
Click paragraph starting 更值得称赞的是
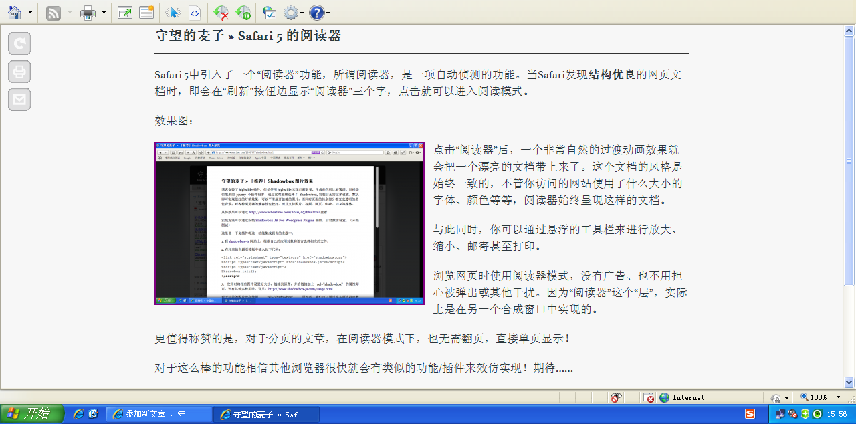(x=363, y=339)
